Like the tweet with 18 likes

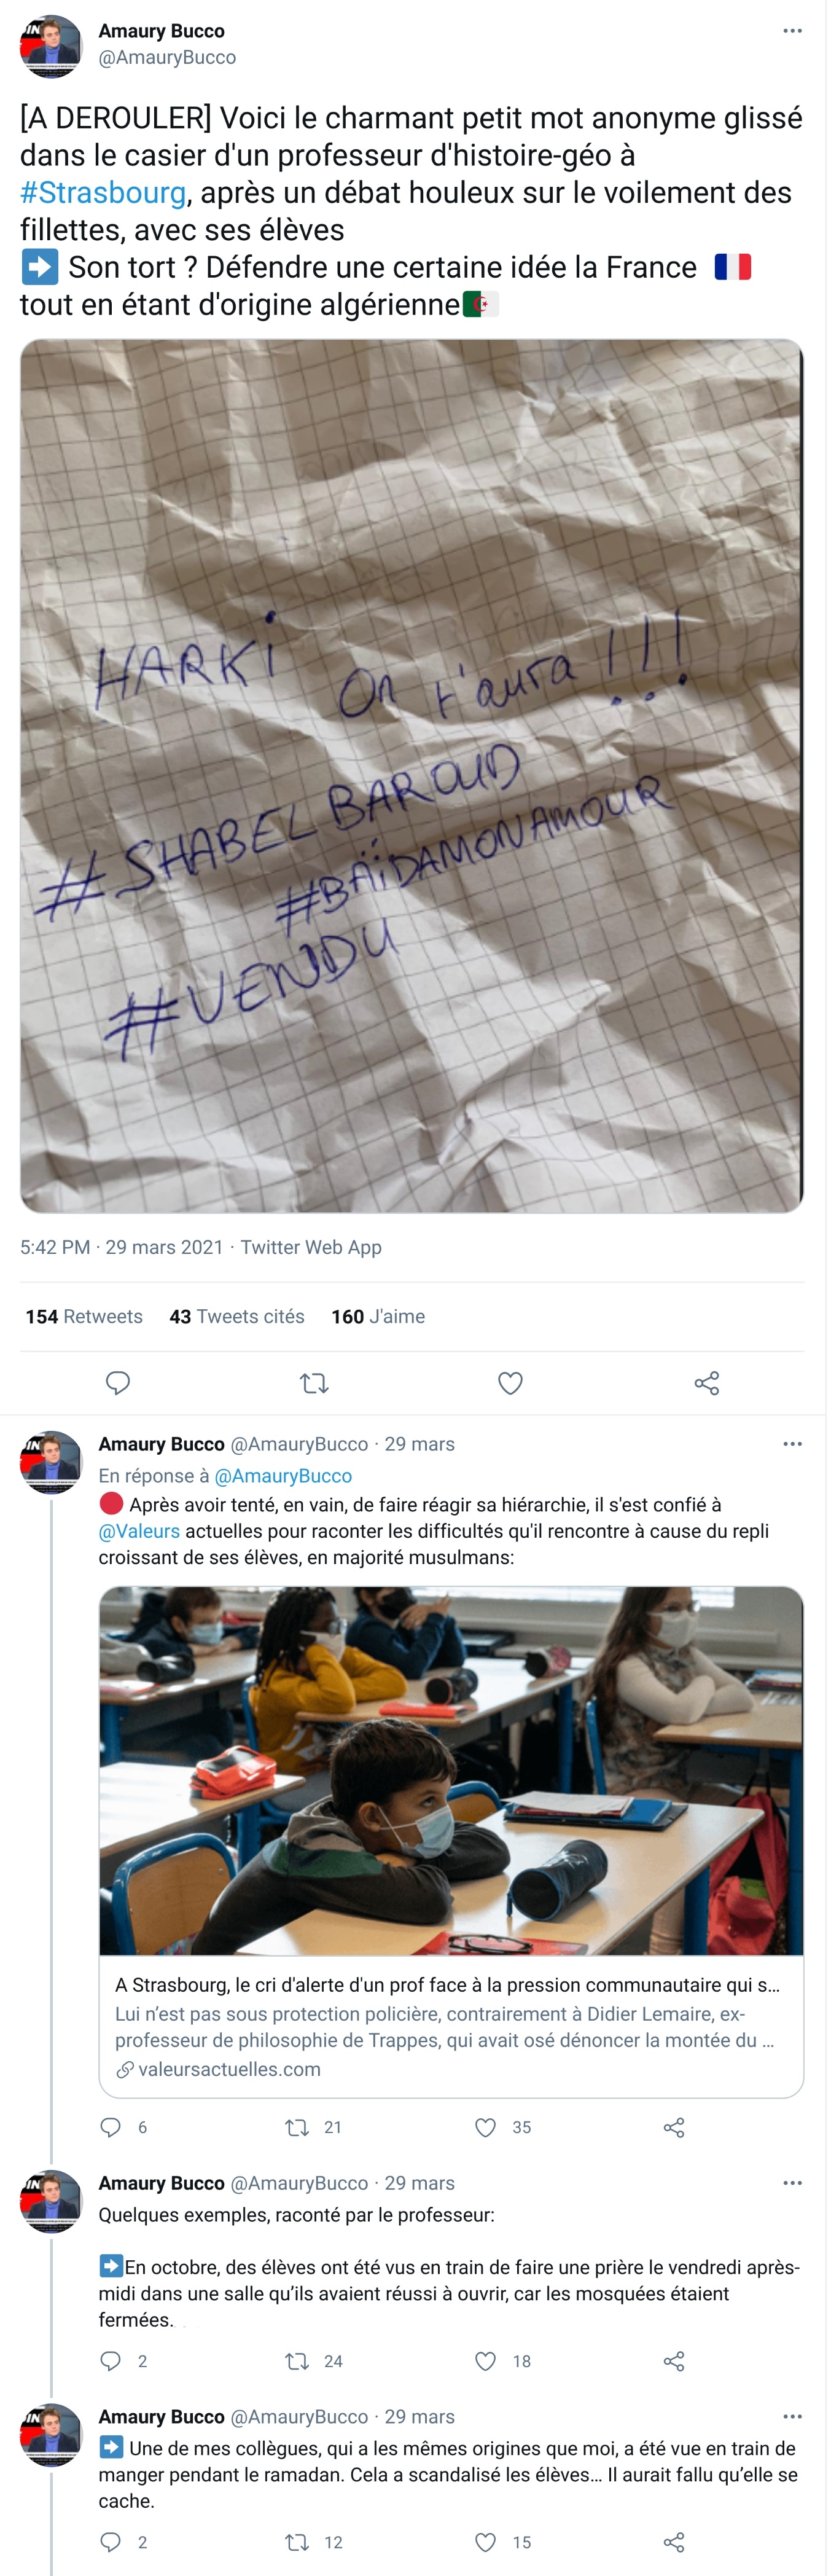[486, 2361]
